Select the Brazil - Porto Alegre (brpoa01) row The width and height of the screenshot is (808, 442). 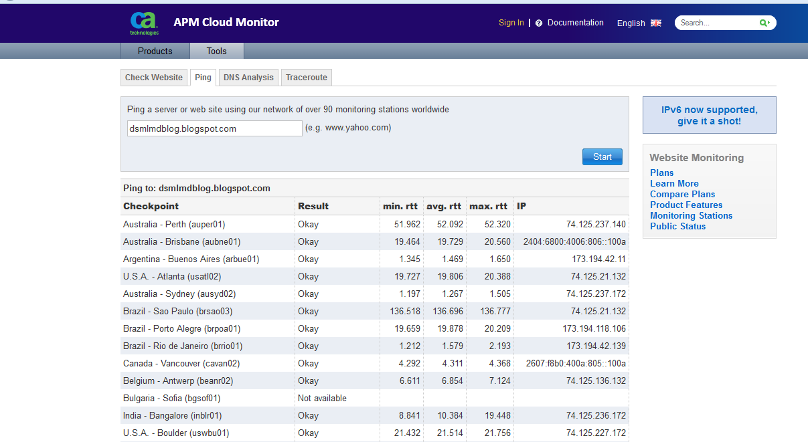point(375,328)
